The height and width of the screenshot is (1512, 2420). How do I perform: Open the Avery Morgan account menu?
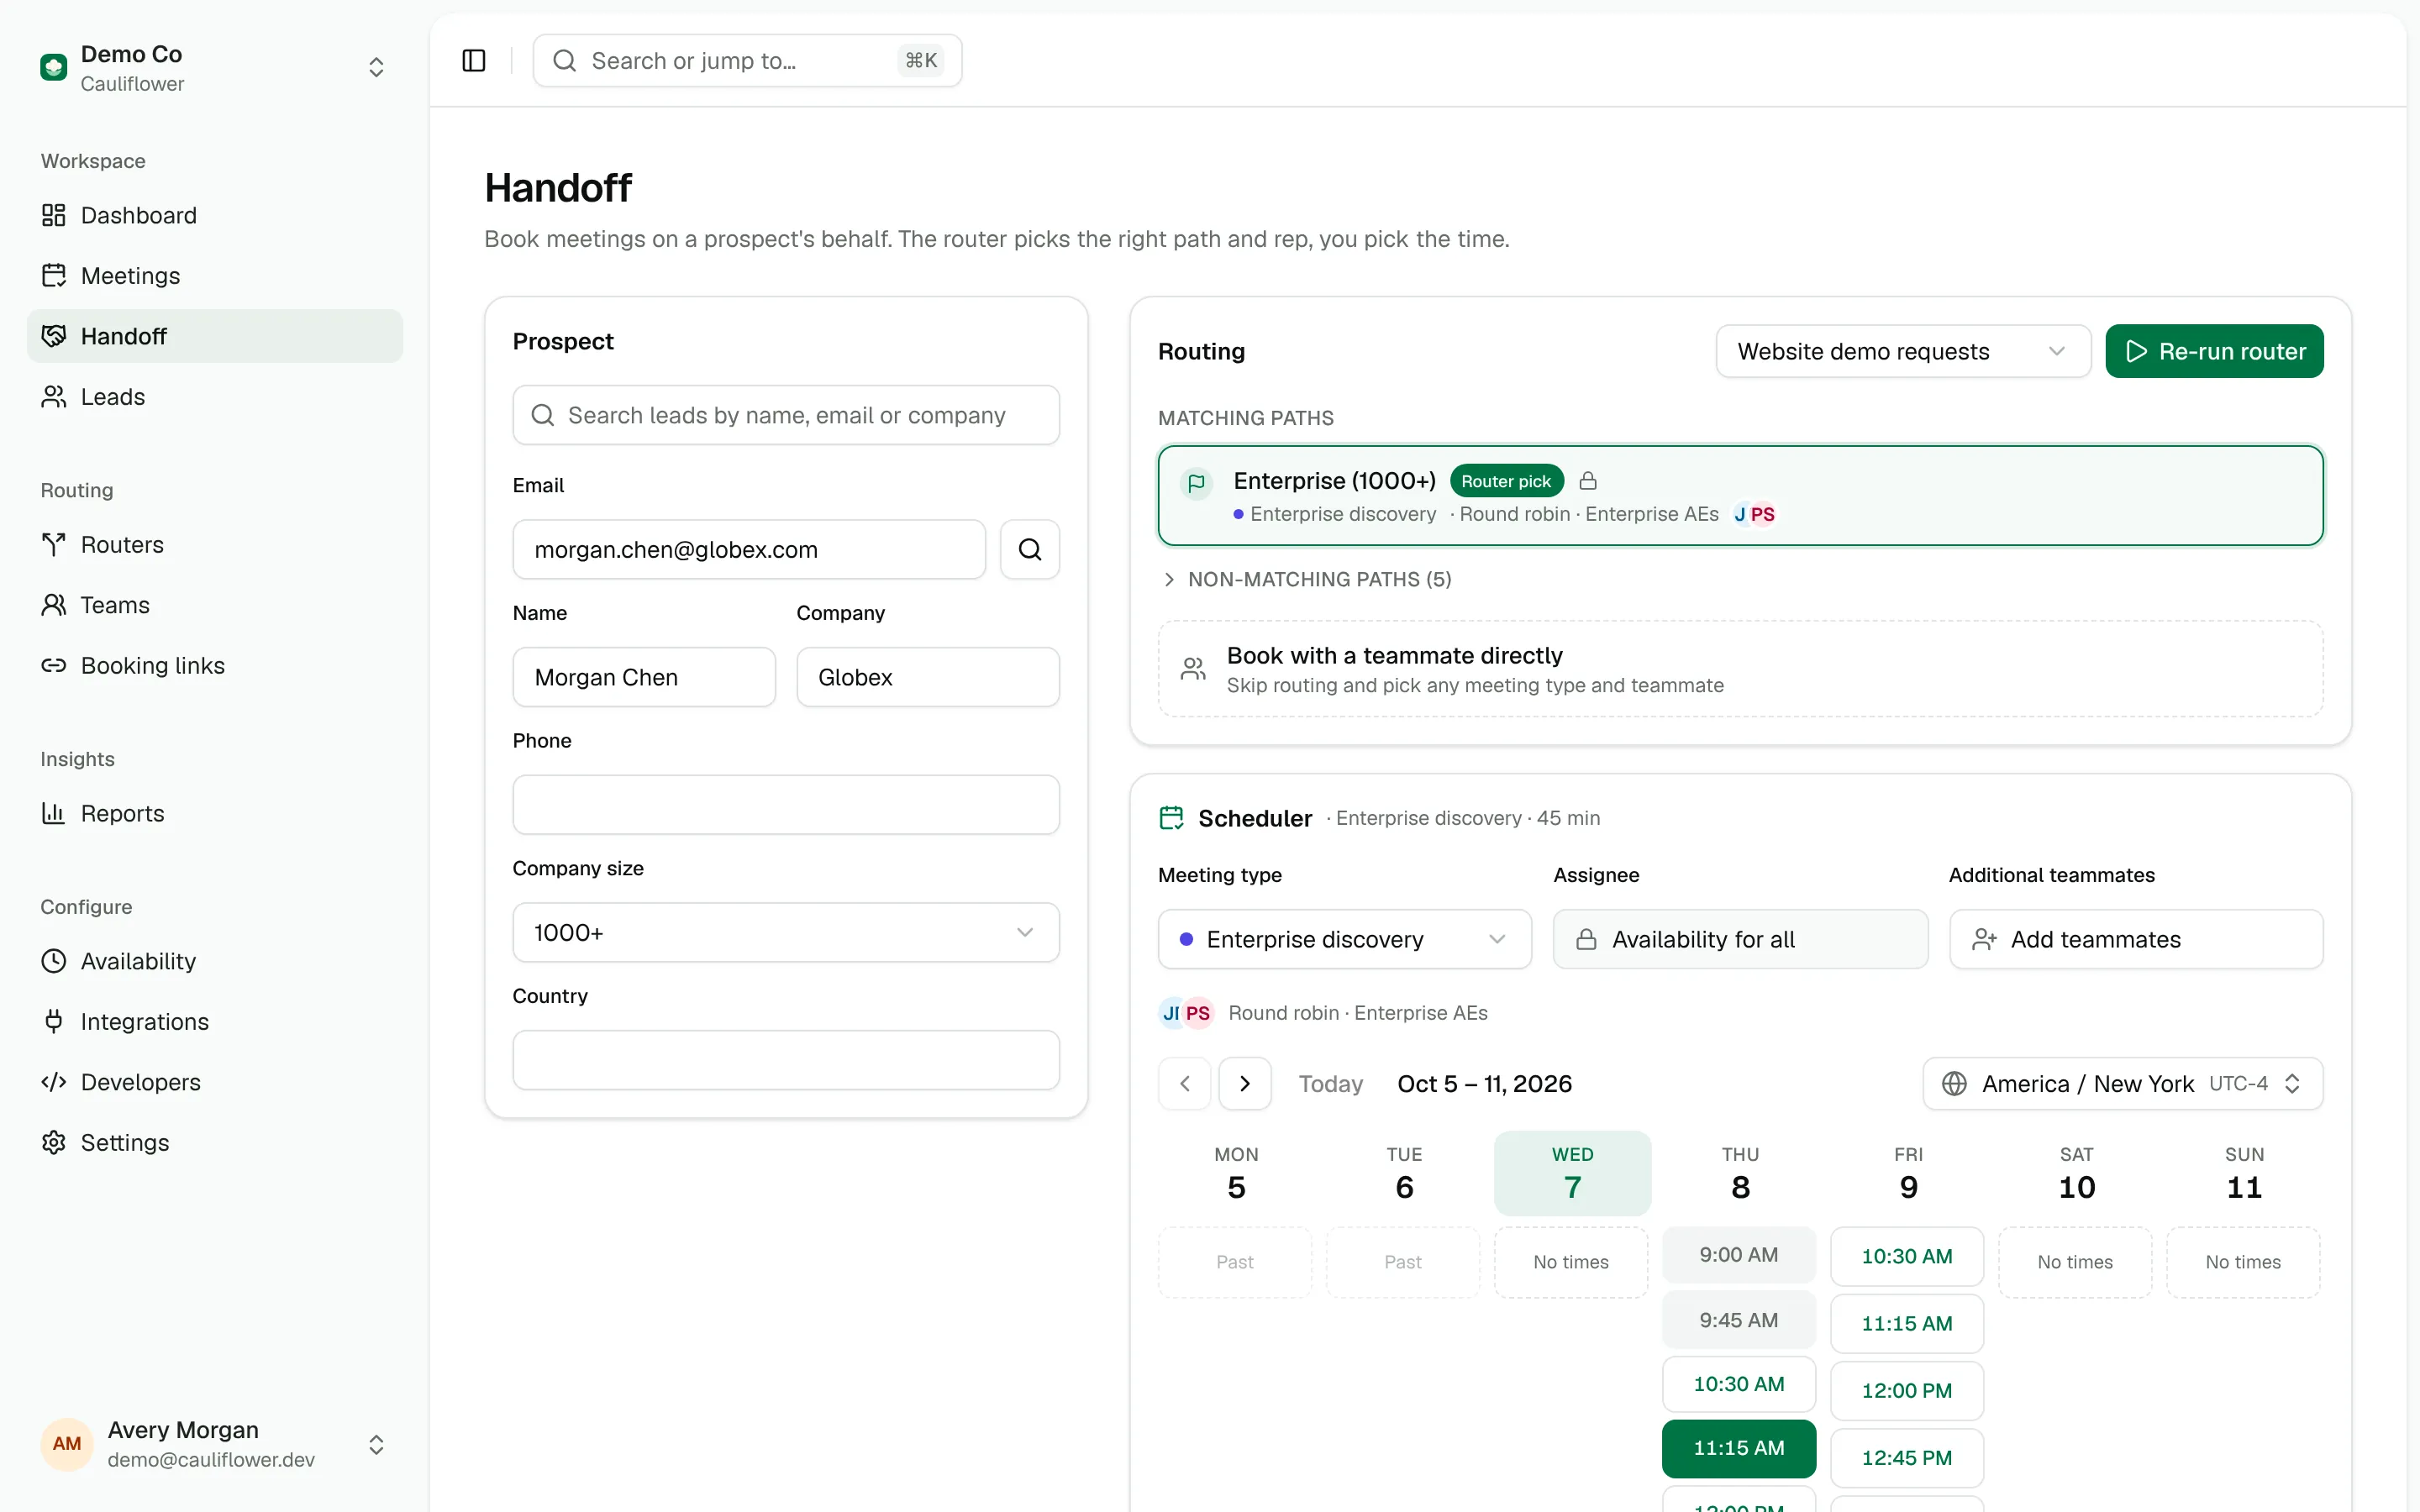(215, 1444)
